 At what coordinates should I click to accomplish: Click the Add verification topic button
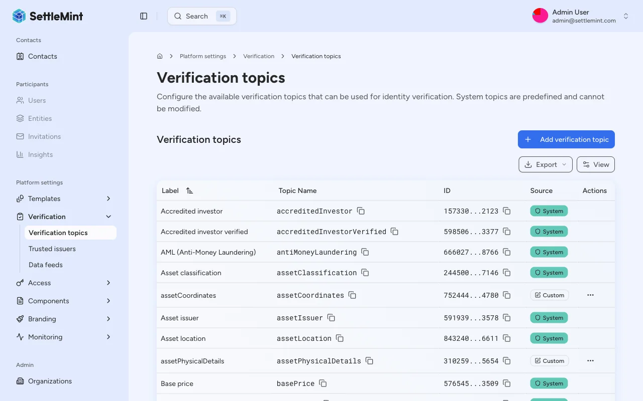coord(566,139)
